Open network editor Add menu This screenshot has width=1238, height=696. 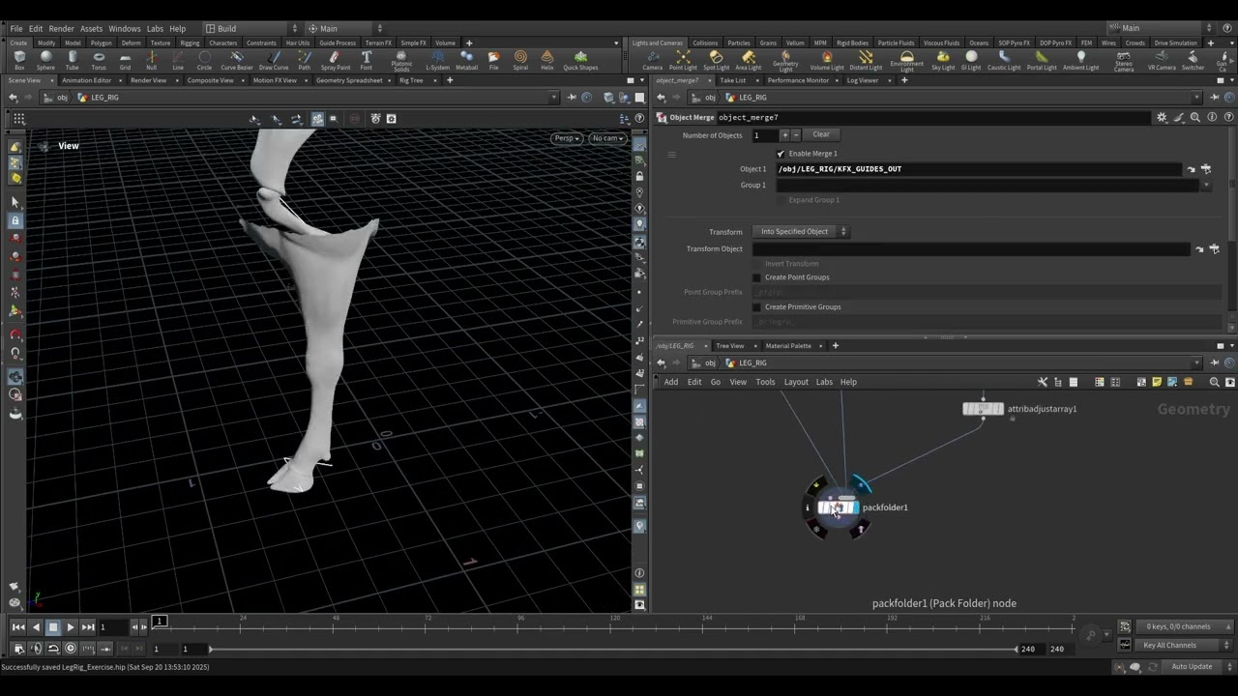(x=671, y=382)
